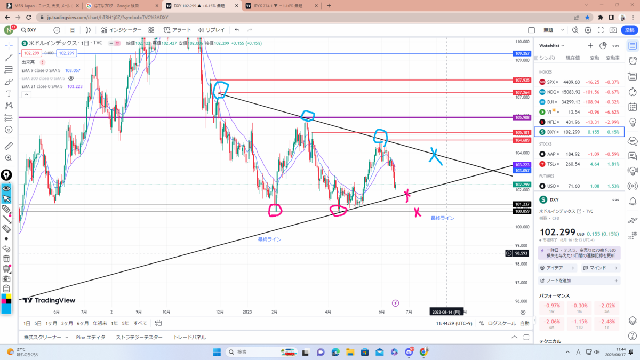
Task: Open the alerts alarm clock panel
Action: (633, 61)
